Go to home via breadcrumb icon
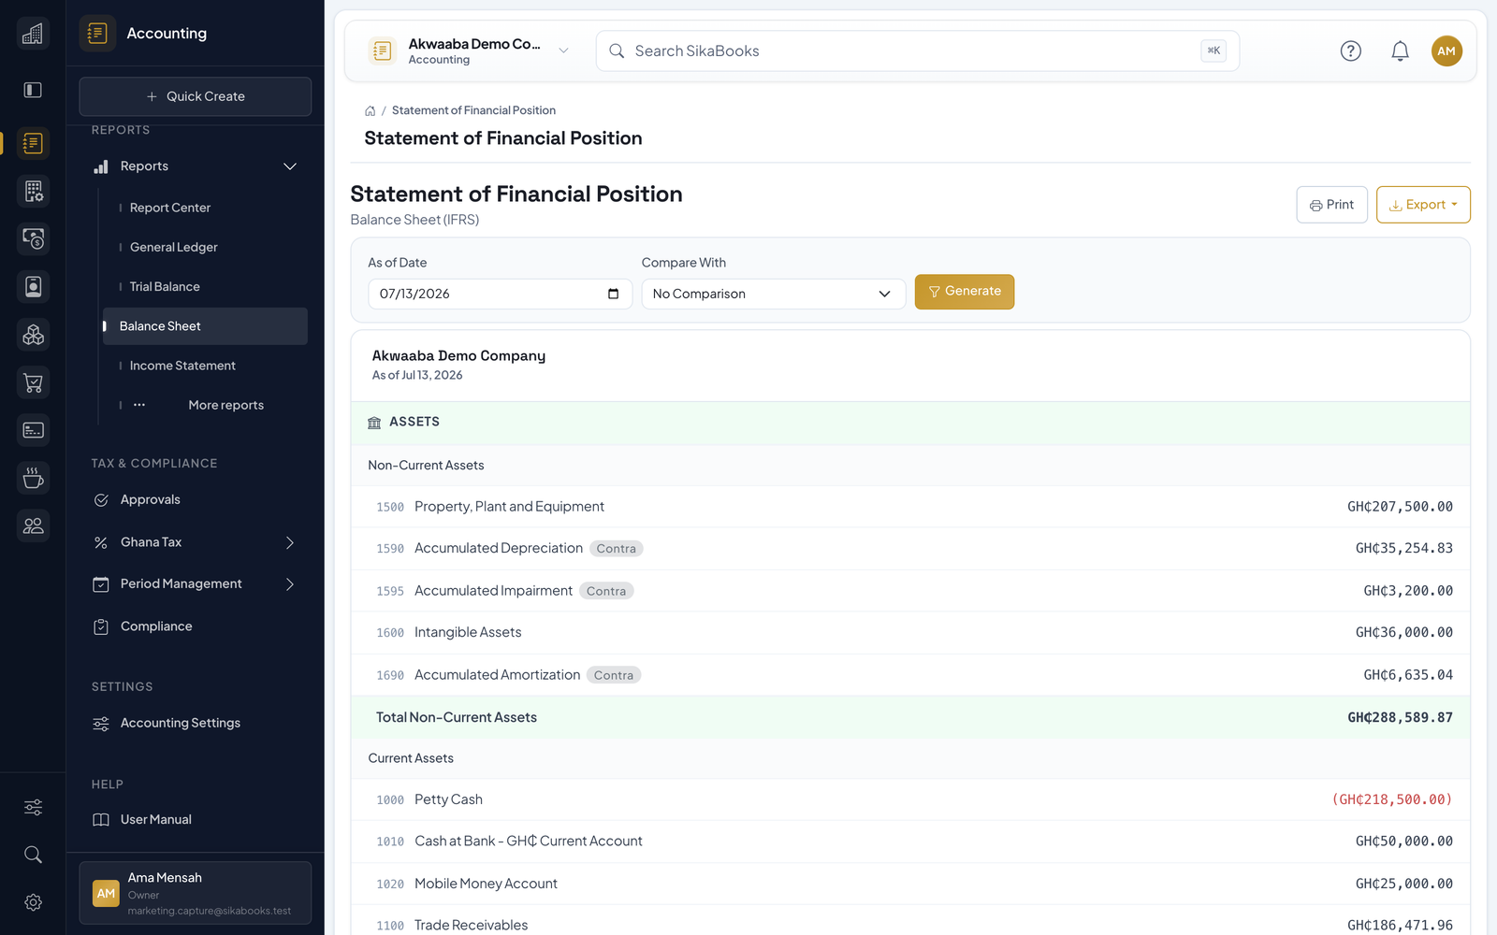This screenshot has height=935, width=1497. point(371,110)
